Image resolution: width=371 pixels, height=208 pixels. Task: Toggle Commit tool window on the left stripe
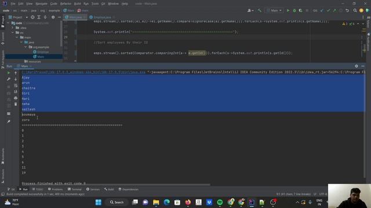point(2,39)
